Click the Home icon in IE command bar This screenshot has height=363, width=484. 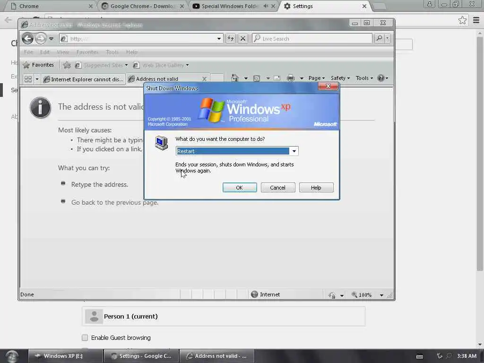point(235,78)
